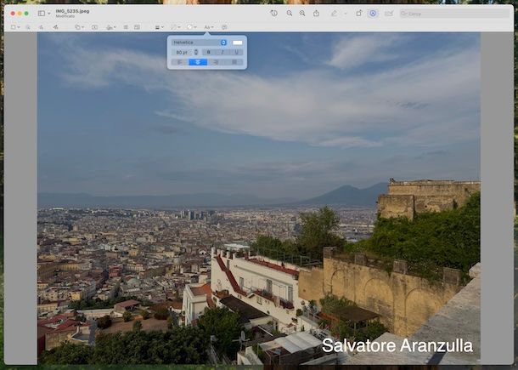Align text to the right
This screenshot has width=518, height=370.
pos(216,62)
